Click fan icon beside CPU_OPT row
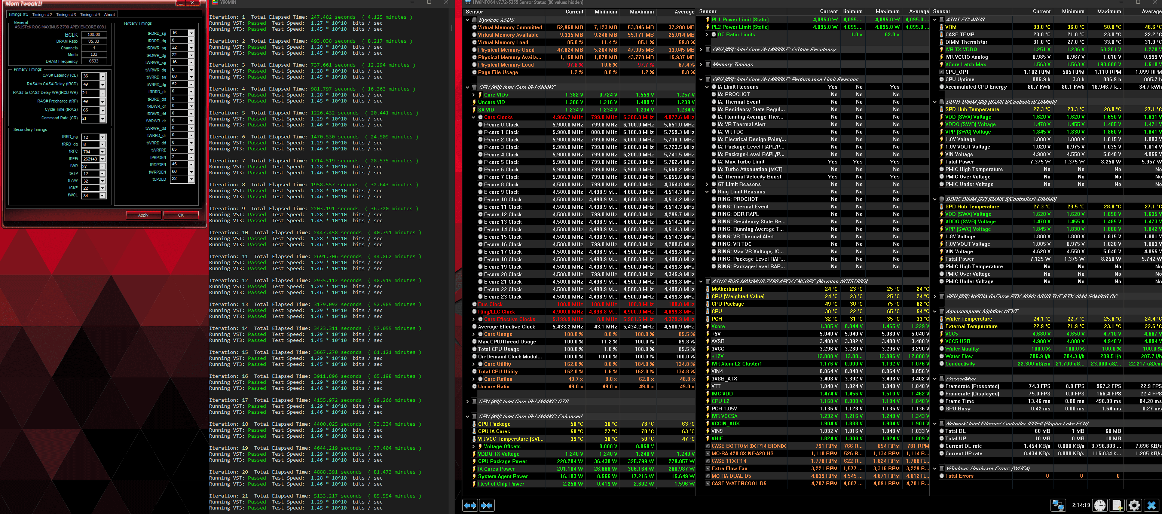1162x514 pixels. click(x=941, y=72)
